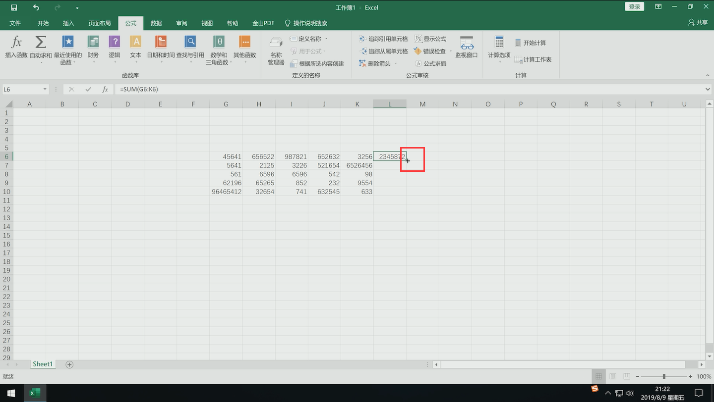Open the notification center icon

click(699, 393)
